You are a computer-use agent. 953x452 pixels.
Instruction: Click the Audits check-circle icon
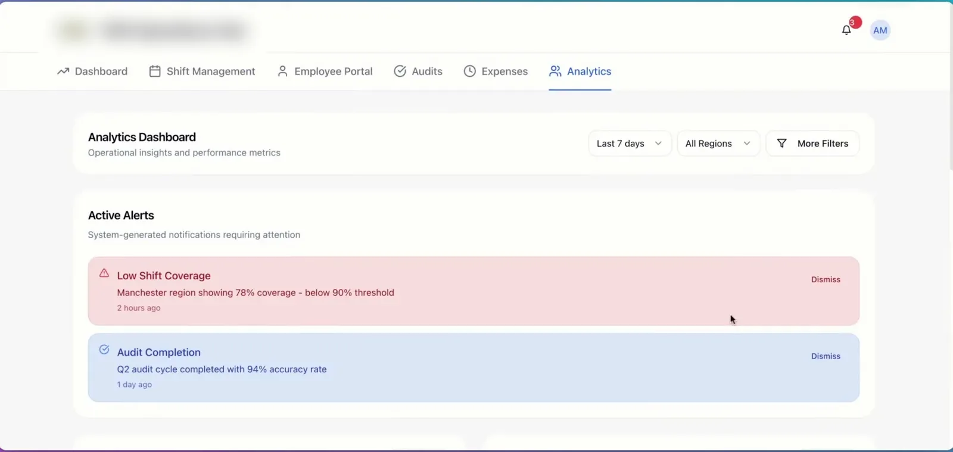(400, 71)
